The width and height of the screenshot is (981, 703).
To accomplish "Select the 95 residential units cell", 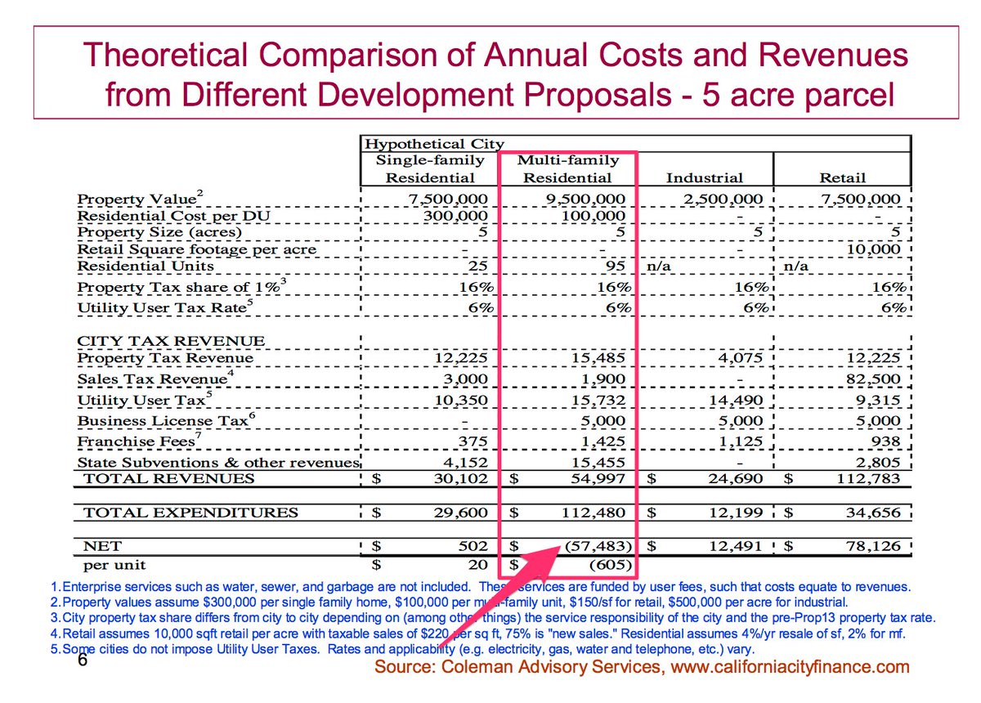I will (616, 266).
